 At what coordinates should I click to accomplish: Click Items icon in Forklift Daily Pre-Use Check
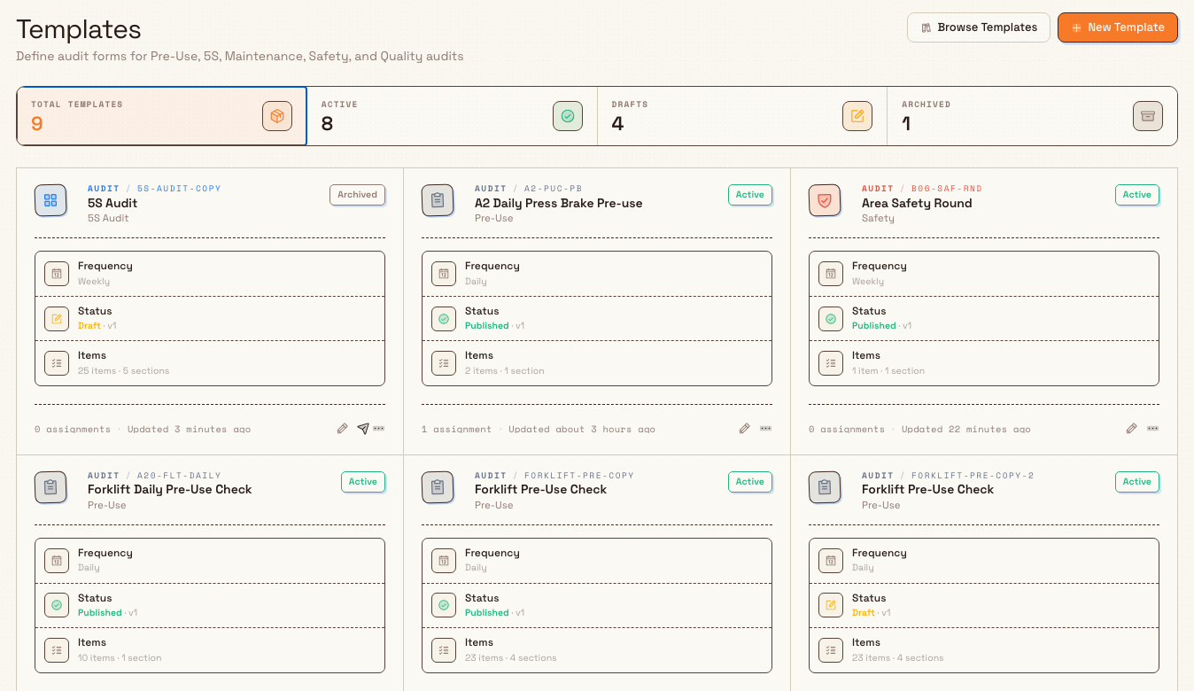coord(57,650)
